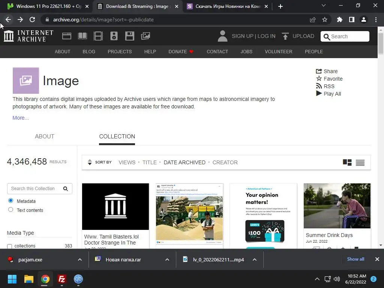Select the Text contents radio button
The image size is (384, 288).
point(10,210)
